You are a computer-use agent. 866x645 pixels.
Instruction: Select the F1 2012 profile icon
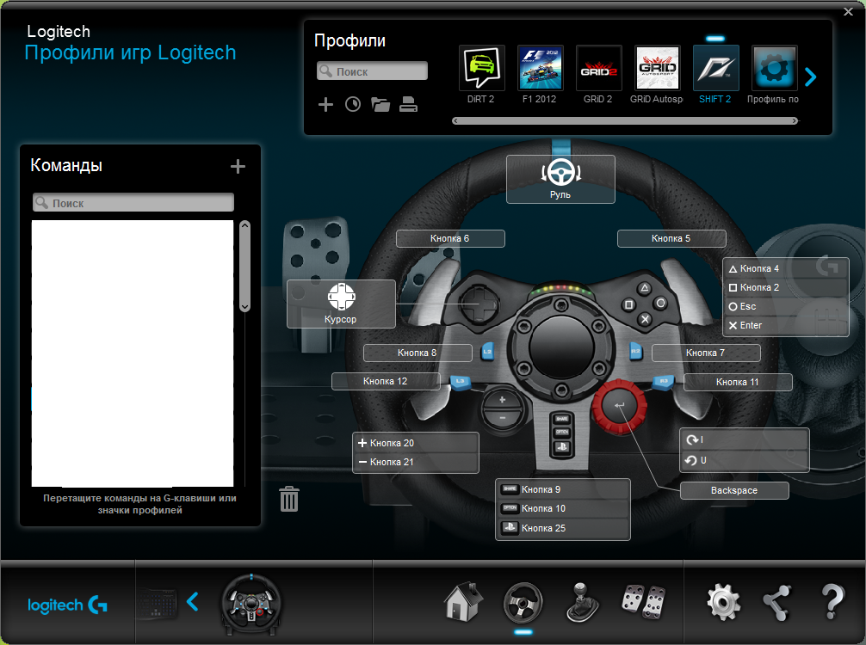540,68
